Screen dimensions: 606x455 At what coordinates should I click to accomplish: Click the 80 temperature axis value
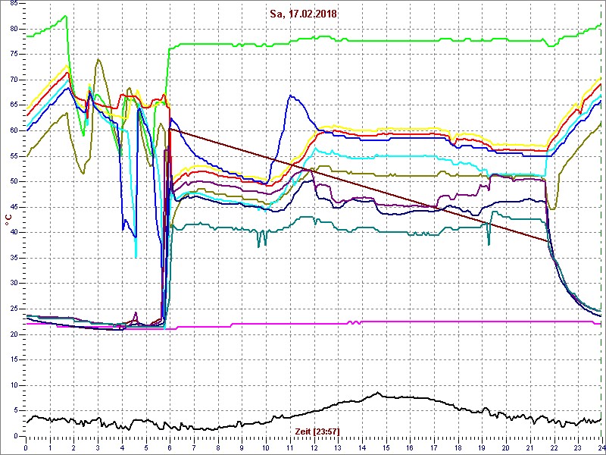14,29
